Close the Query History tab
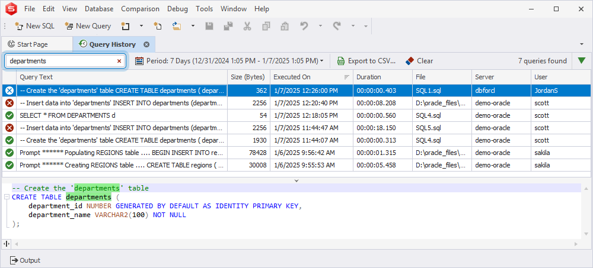This screenshot has height=268, width=593. pos(146,44)
